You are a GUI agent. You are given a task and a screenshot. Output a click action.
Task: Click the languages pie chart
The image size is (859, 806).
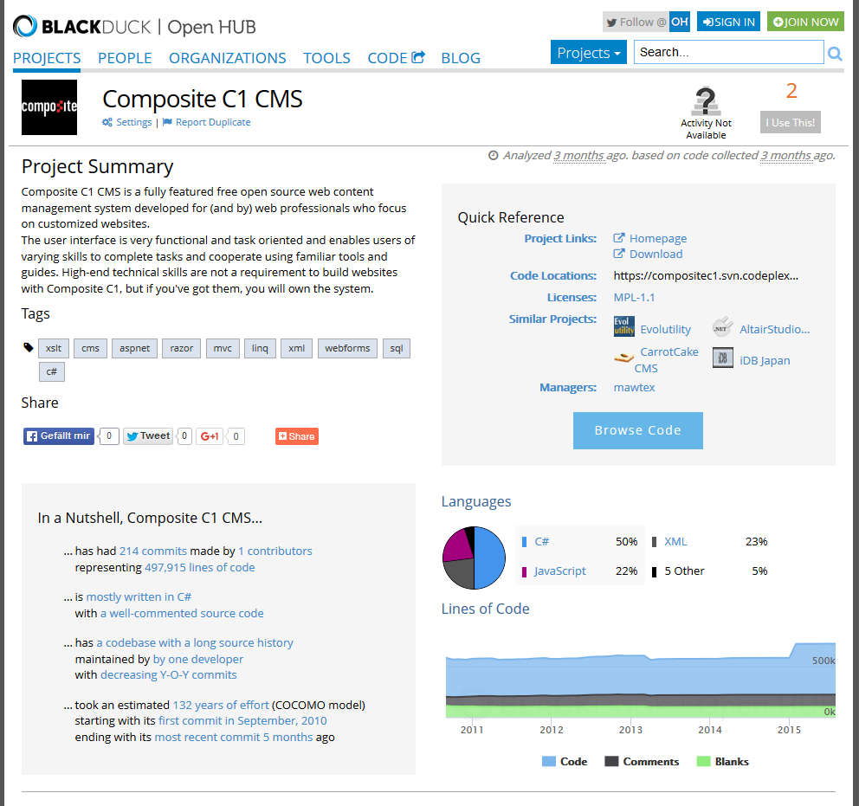coord(474,558)
